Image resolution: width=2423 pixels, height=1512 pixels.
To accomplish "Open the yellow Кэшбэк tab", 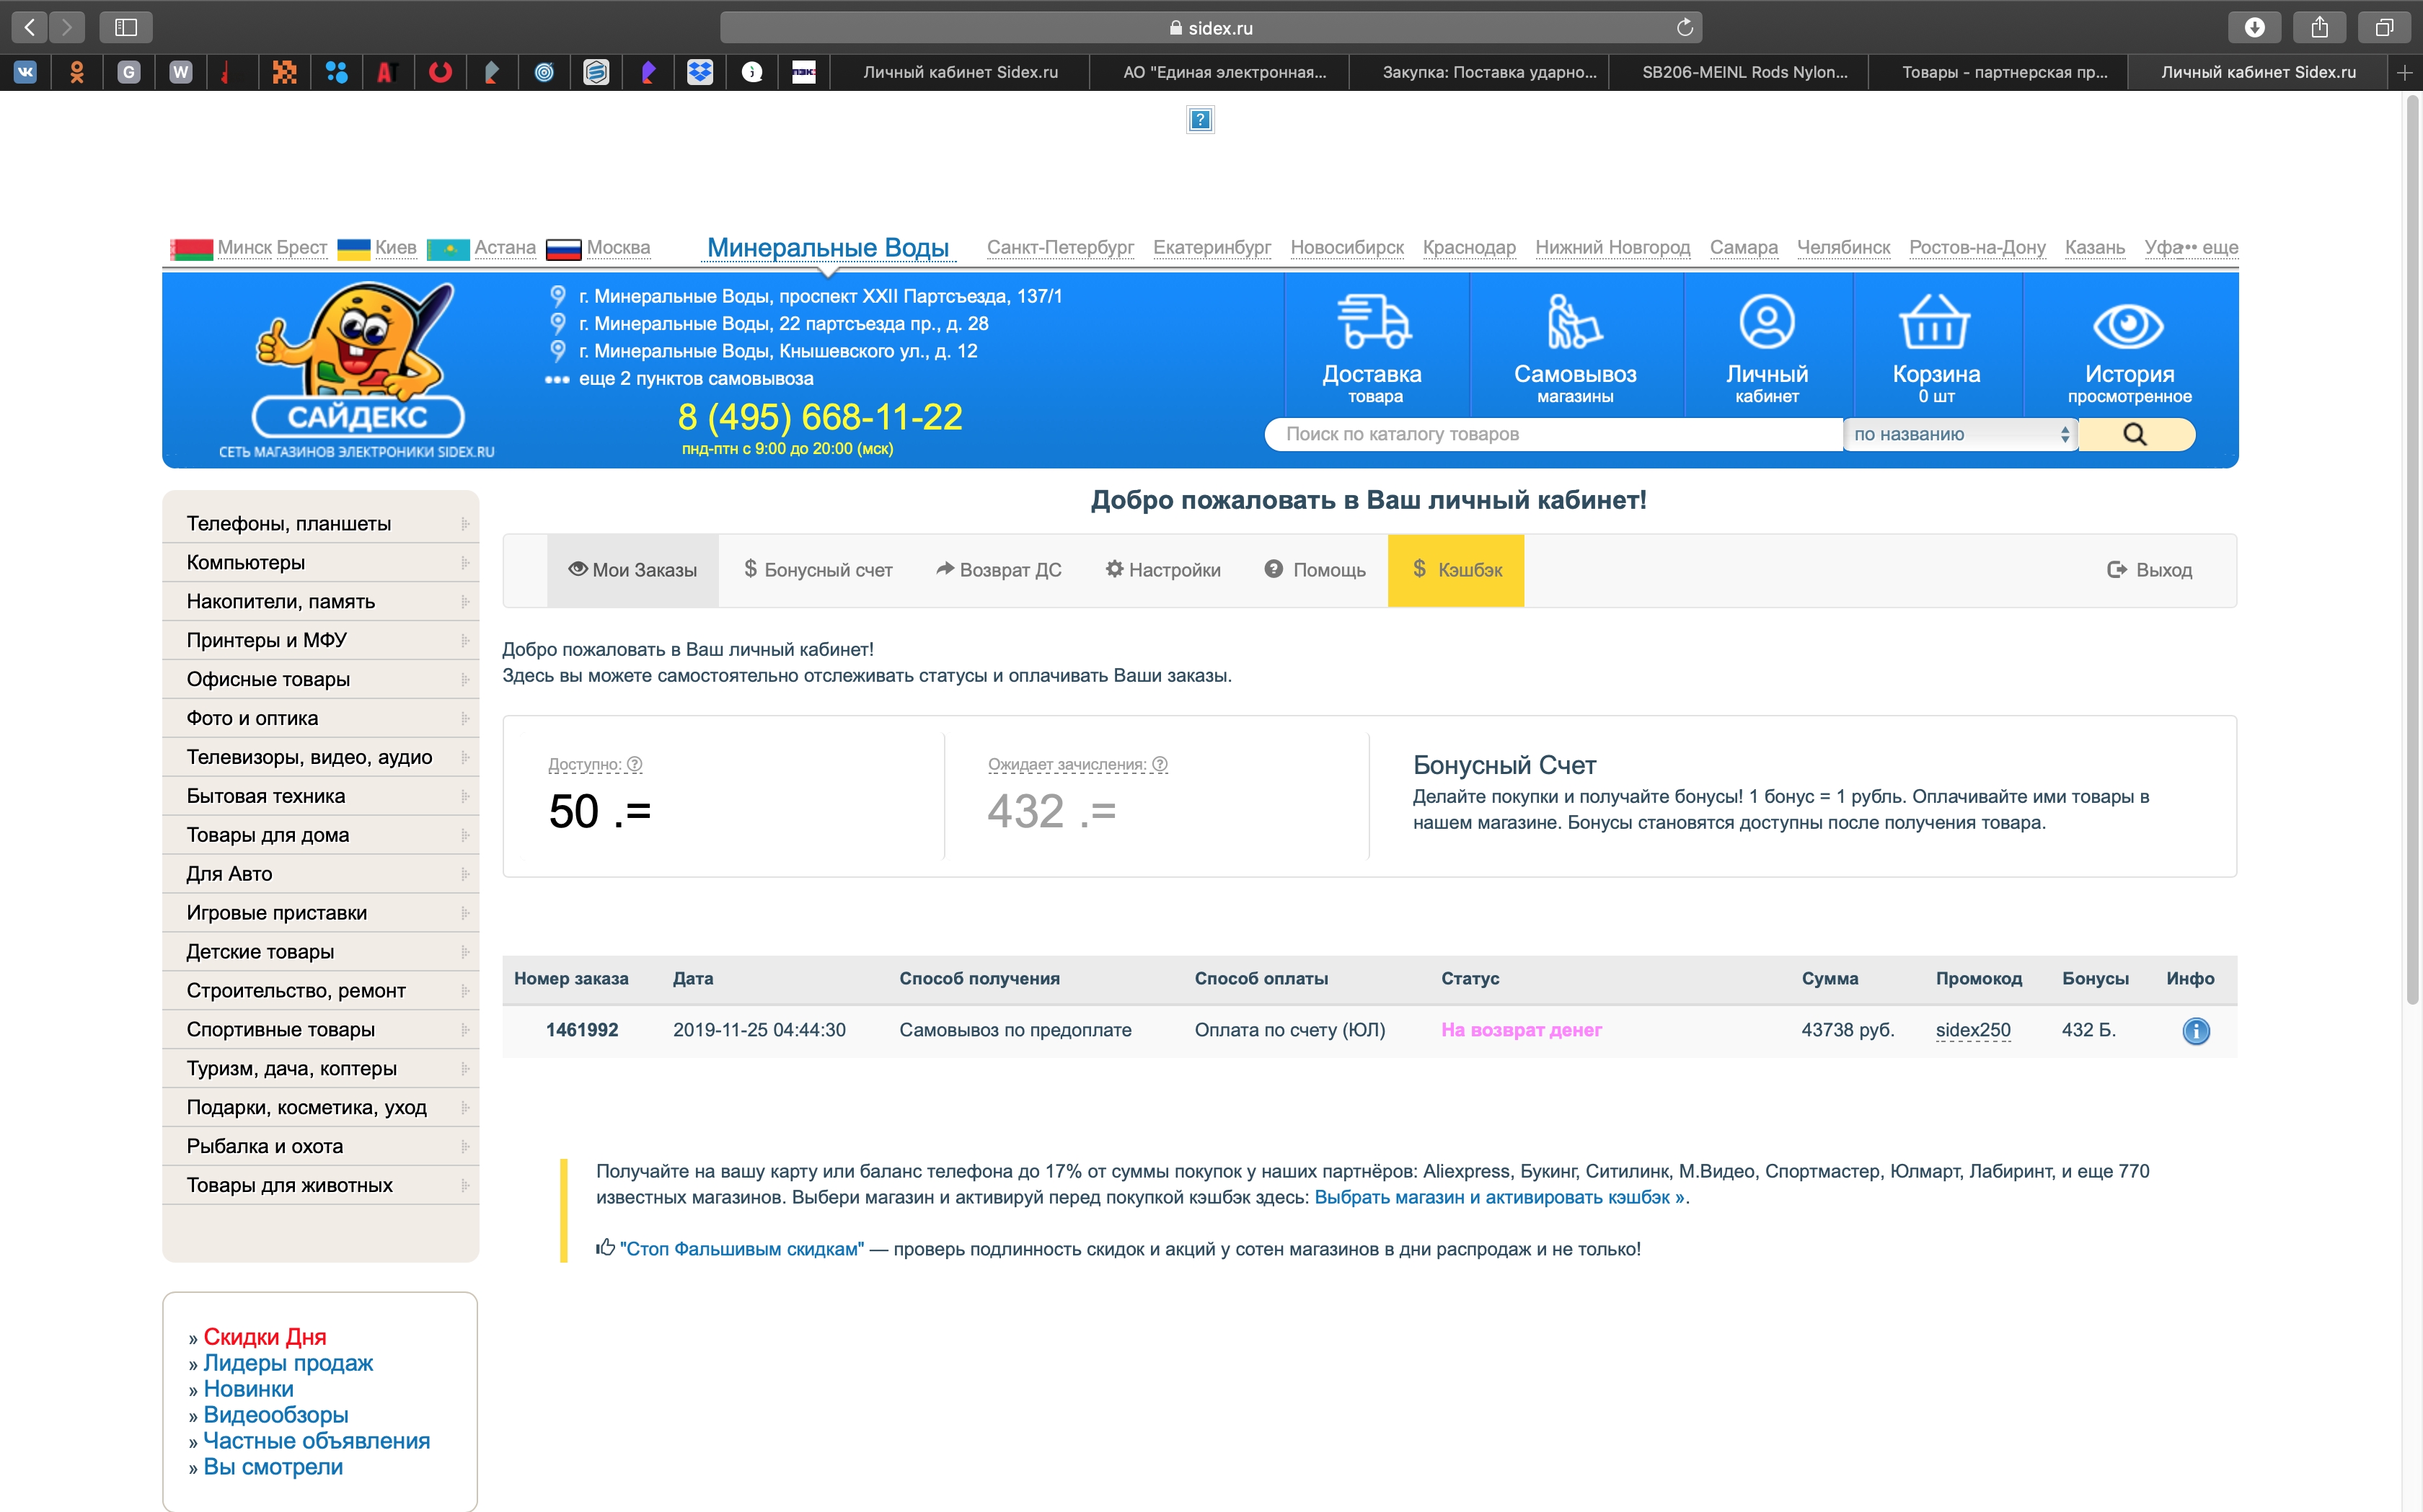I will click(1455, 570).
